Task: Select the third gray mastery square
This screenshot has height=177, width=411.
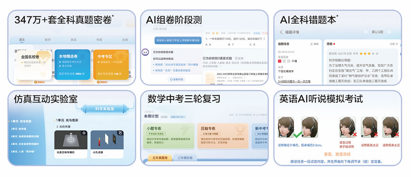Action: pos(288,61)
